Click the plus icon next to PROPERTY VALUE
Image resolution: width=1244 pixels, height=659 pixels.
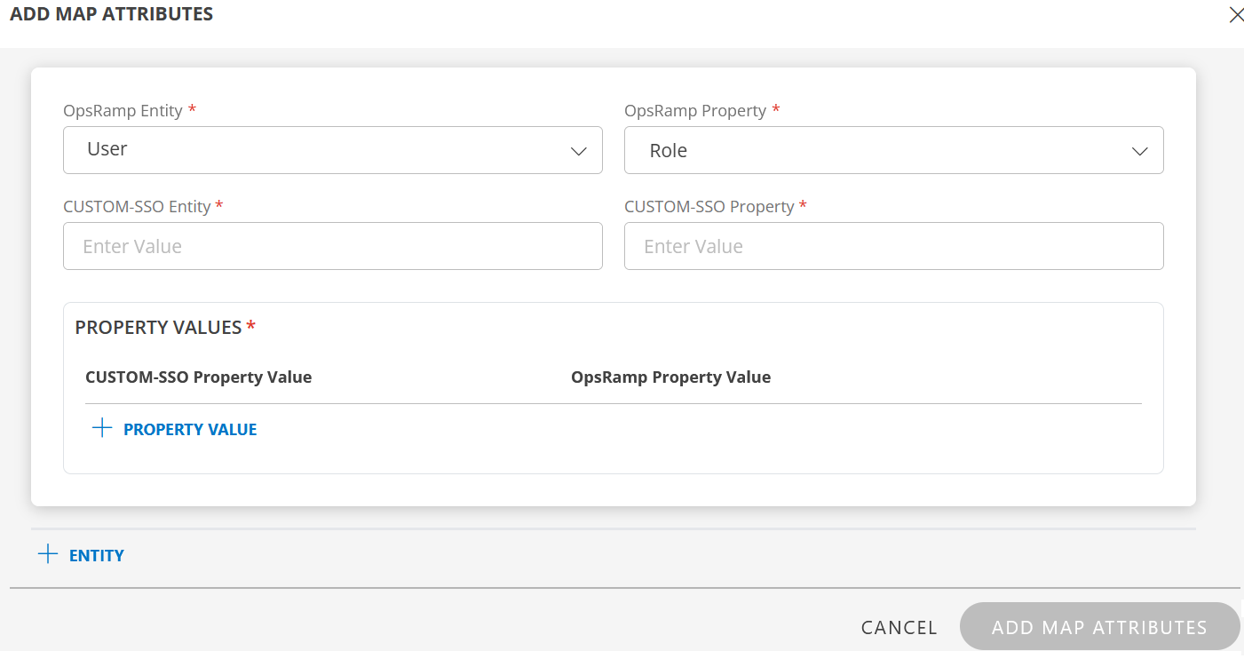coord(102,427)
